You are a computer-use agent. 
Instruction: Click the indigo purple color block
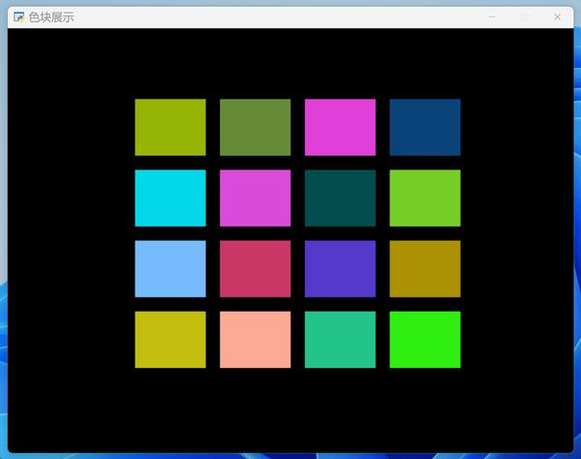coord(340,268)
